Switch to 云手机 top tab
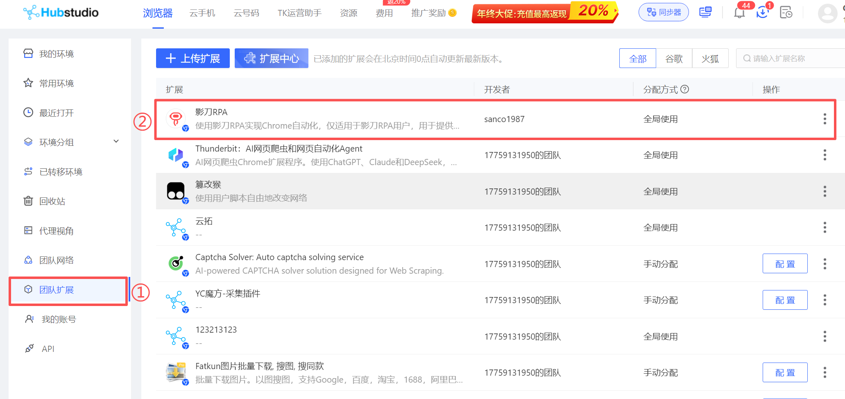845x399 pixels. 202,13
